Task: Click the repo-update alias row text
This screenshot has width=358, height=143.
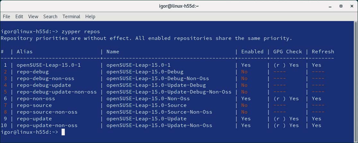Action: click(x=34, y=119)
